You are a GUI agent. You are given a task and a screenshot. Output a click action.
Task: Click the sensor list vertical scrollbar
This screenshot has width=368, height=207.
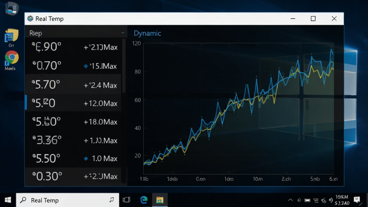tap(124, 66)
